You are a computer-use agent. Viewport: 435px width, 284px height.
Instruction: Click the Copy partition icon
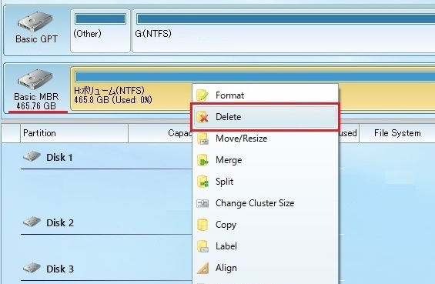tap(202, 225)
